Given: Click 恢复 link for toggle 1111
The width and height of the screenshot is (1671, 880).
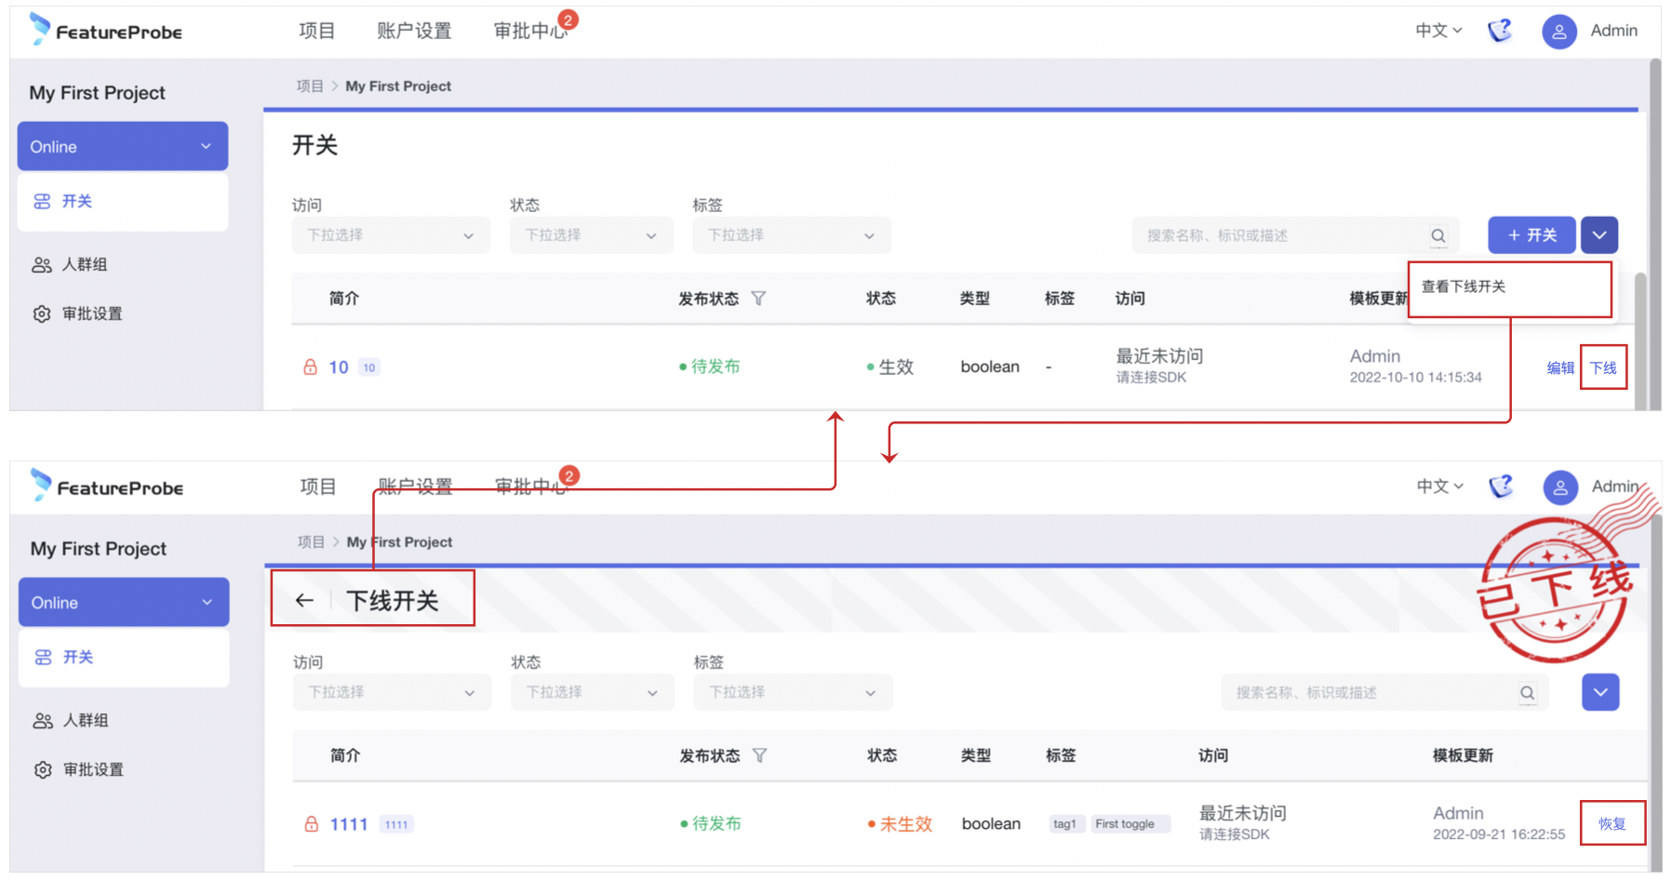Looking at the screenshot, I should point(1612,824).
